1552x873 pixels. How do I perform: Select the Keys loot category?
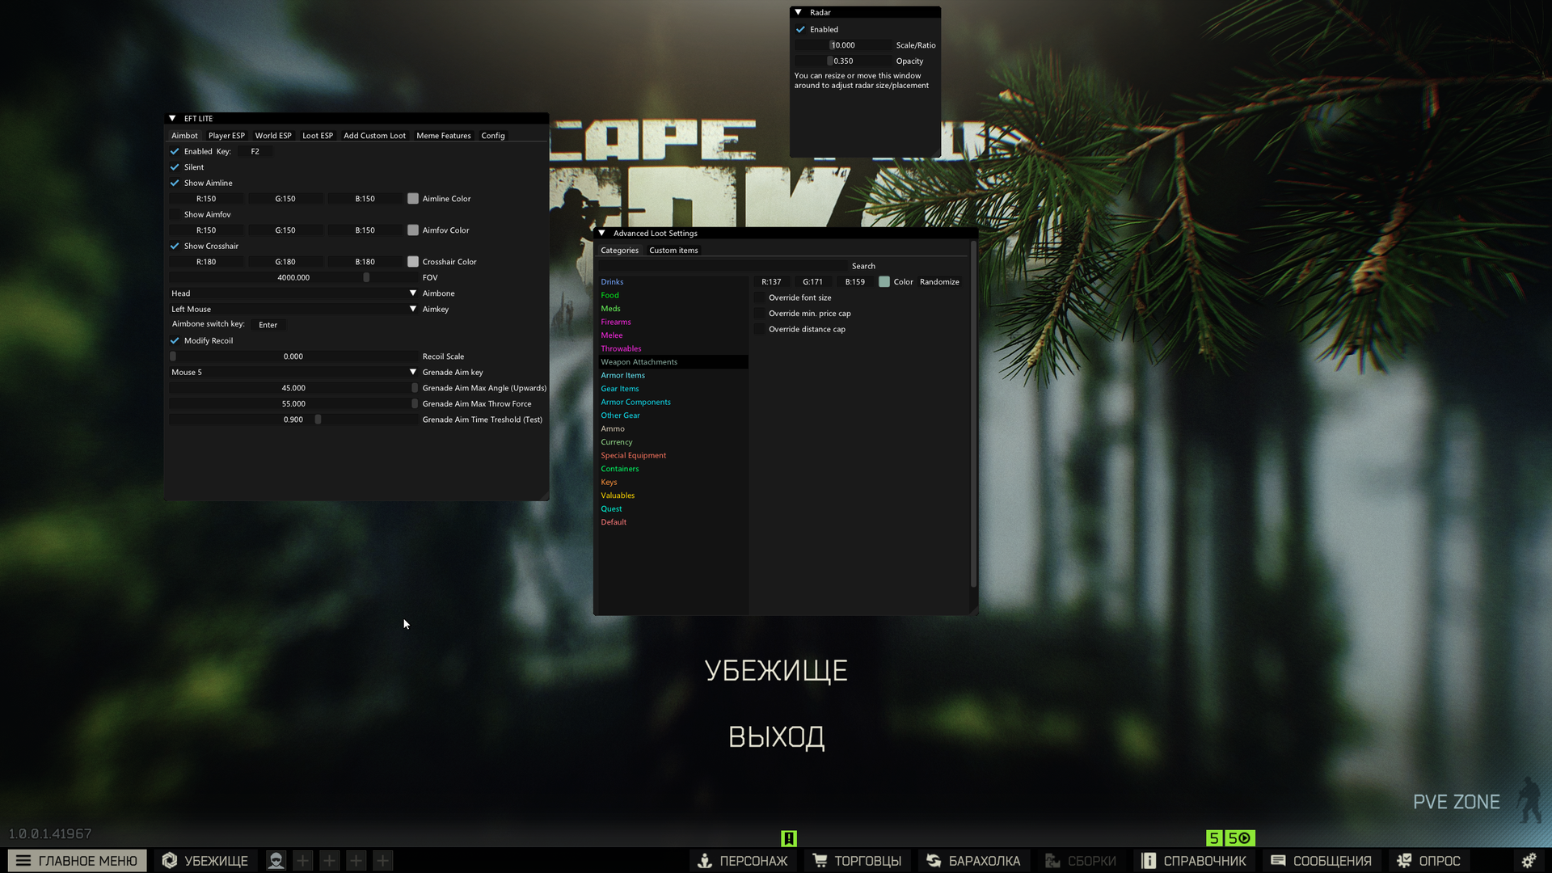point(673,483)
